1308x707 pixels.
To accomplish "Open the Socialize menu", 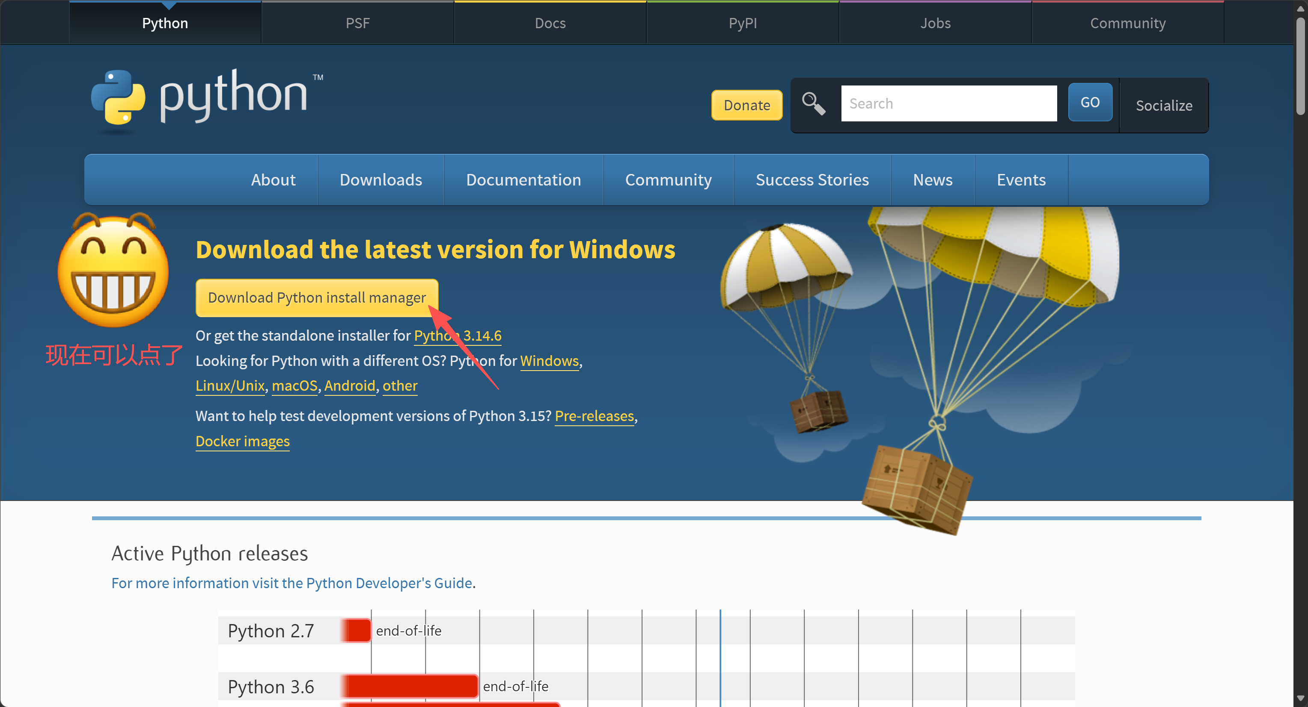I will [1163, 106].
